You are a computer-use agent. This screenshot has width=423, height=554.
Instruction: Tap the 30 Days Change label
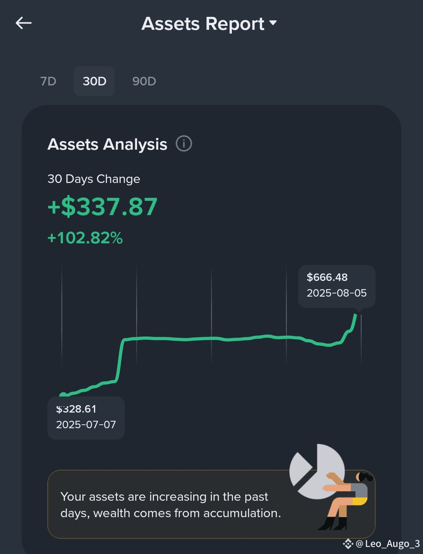pyautogui.click(x=94, y=179)
